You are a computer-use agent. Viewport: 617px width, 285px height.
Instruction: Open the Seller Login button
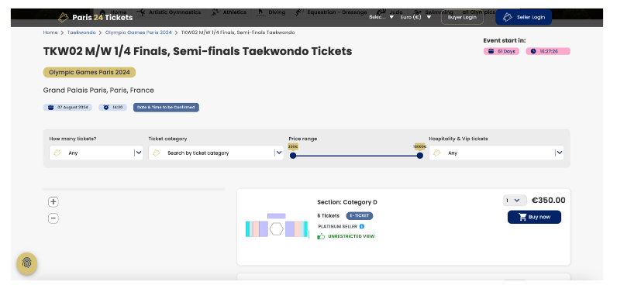coord(523,17)
